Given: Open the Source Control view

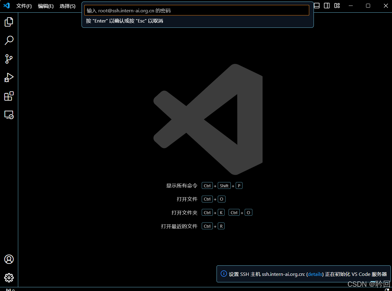Looking at the screenshot, I should (9, 59).
